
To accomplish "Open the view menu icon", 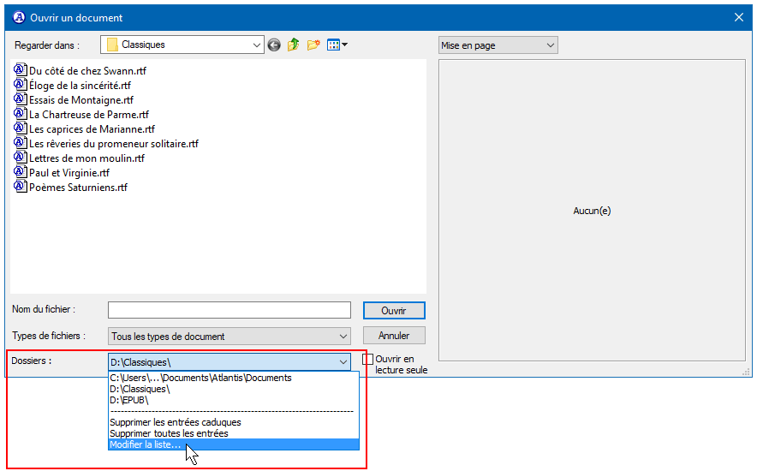I will [x=337, y=45].
